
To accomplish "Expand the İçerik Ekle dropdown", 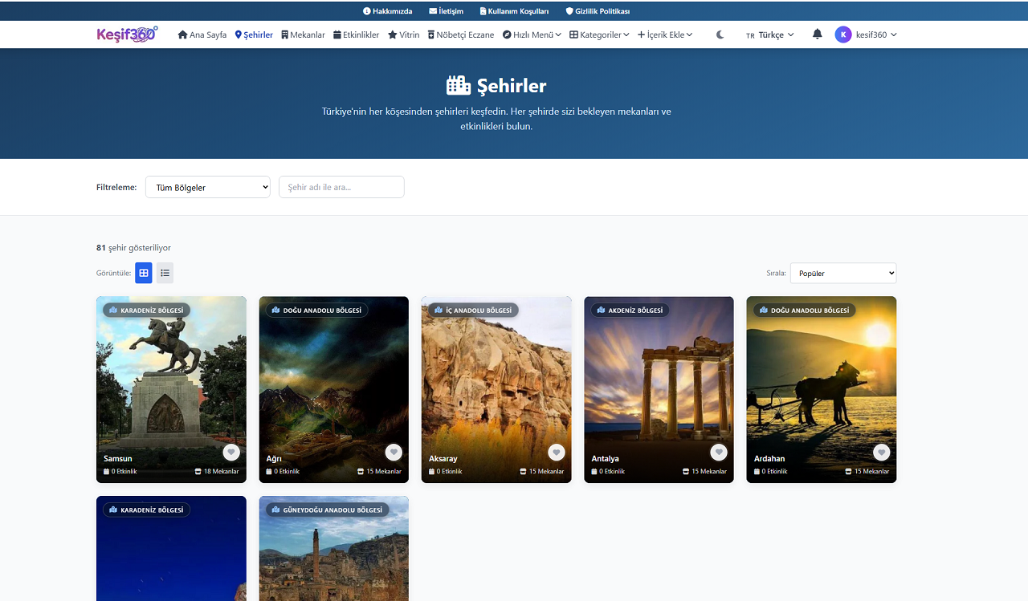I will click(665, 35).
